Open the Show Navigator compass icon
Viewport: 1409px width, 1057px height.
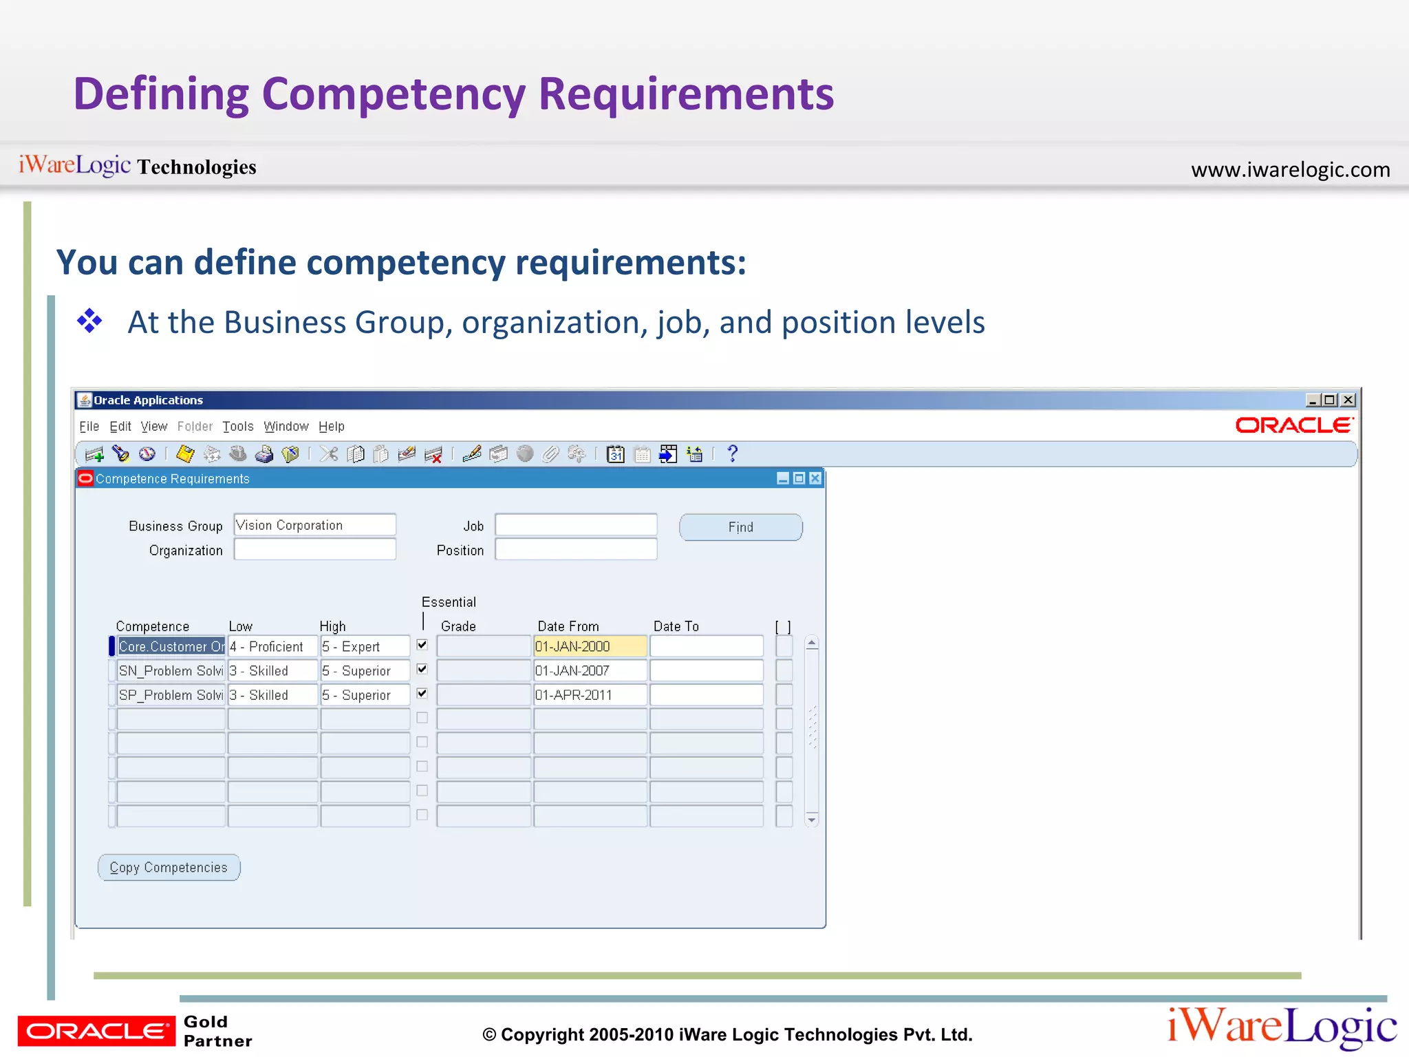click(x=147, y=454)
